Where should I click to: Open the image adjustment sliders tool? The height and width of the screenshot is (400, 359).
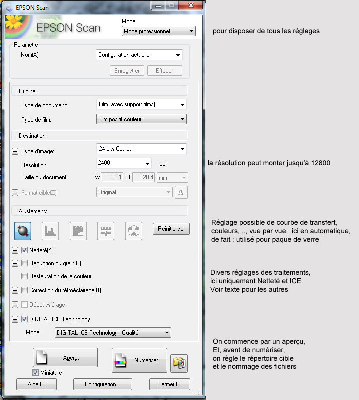pyautogui.click(x=105, y=230)
